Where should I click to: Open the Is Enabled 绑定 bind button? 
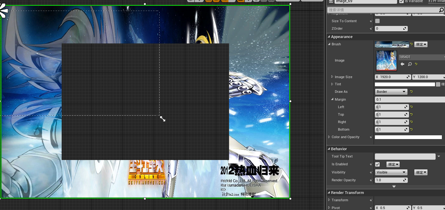(393, 164)
